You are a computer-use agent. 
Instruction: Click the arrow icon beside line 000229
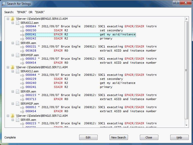[x=22, y=79]
